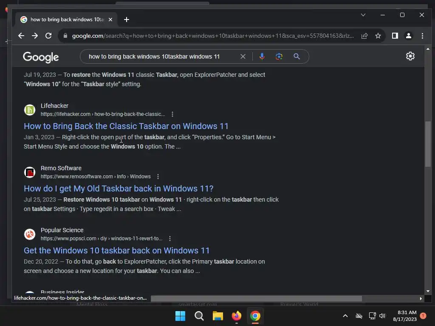Go forward in Chrome history
This screenshot has width=435, height=326.
pos(35,36)
